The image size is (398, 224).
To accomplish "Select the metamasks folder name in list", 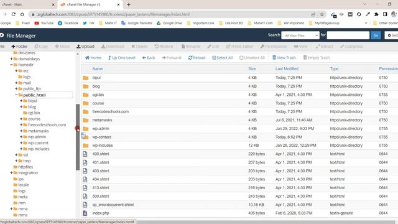I will pos(102,120).
